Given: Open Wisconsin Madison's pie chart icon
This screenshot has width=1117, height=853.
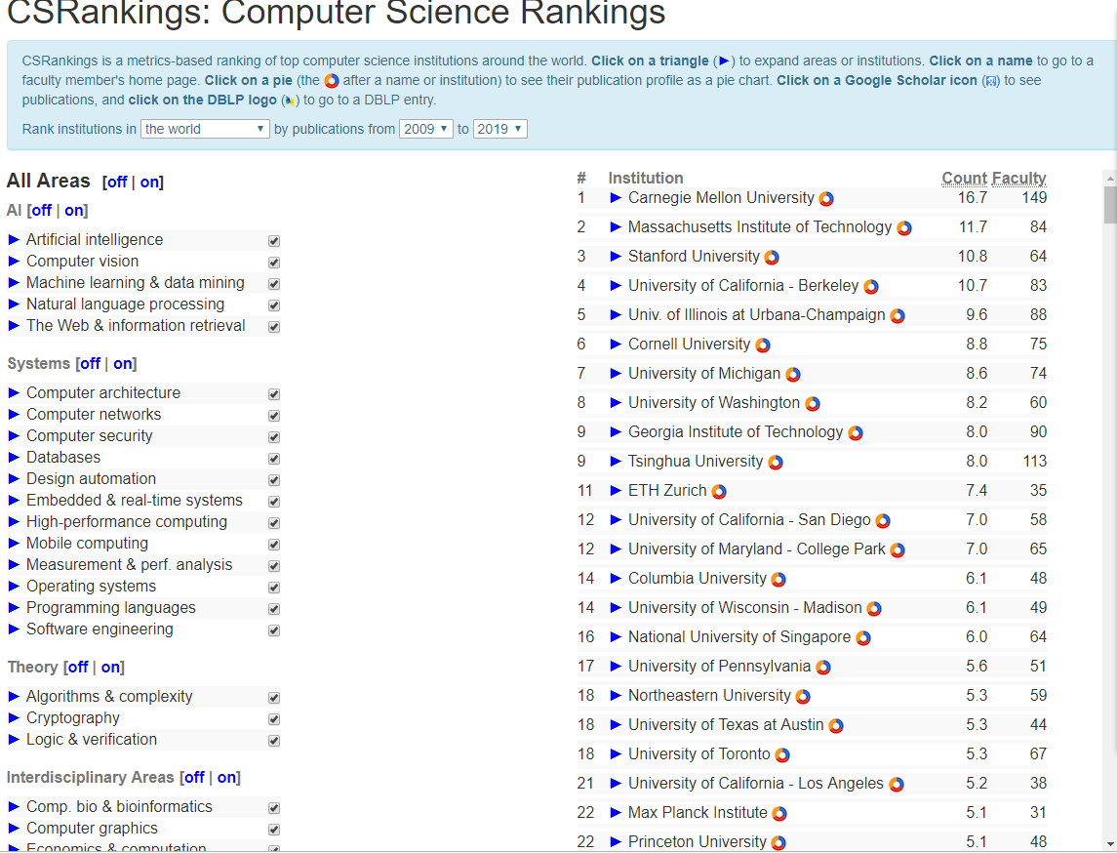Looking at the screenshot, I should coord(874,608).
